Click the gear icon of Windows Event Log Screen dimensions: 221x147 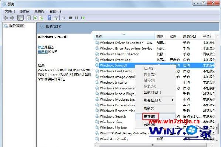[97, 60]
